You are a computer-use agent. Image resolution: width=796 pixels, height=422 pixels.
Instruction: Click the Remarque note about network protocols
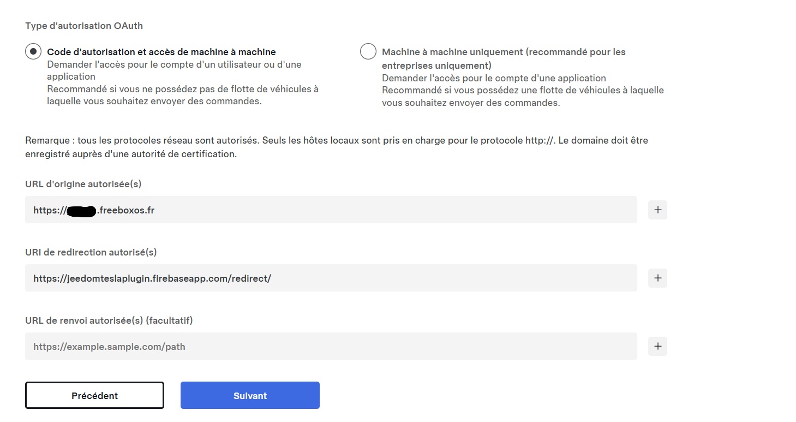[x=337, y=147]
